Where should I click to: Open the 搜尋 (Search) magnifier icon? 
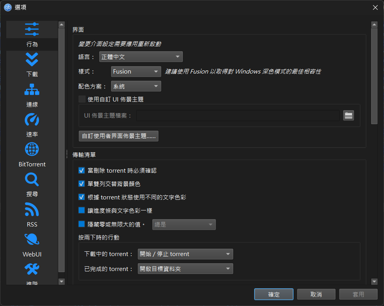32,179
